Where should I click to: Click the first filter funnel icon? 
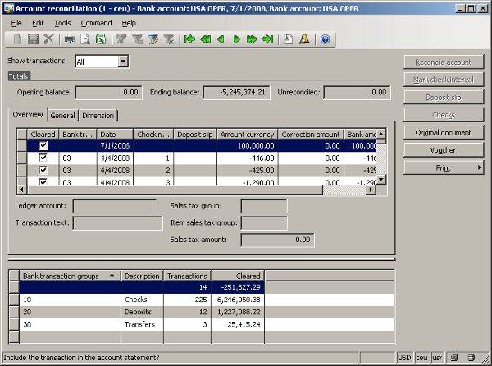[121, 39]
